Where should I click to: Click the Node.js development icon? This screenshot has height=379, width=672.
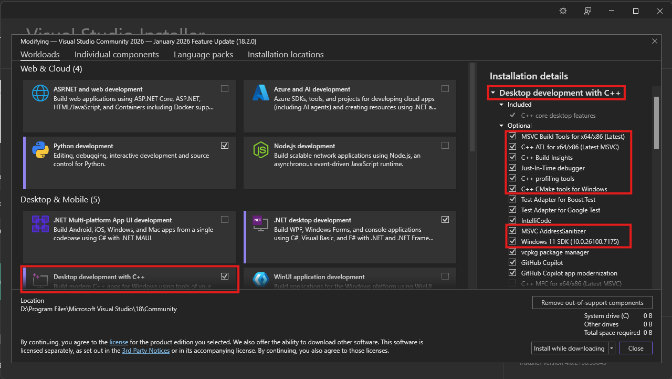(x=261, y=150)
